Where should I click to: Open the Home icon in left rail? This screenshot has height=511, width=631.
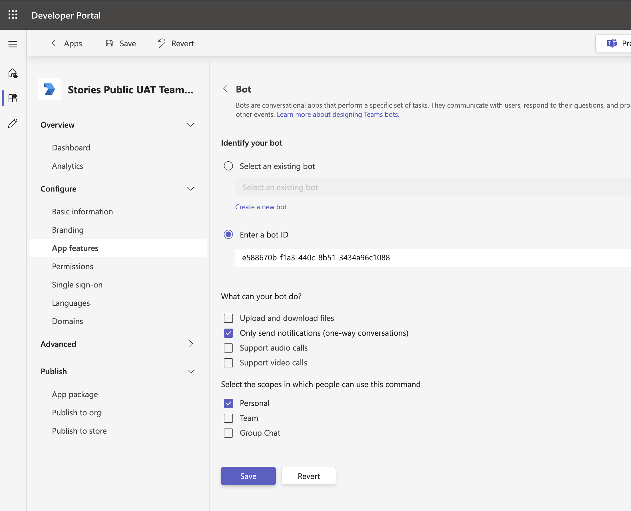pyautogui.click(x=13, y=73)
